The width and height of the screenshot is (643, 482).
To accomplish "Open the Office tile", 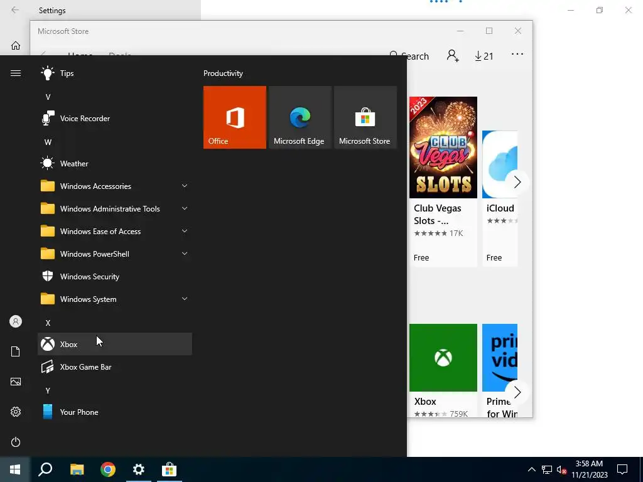I will [235, 117].
